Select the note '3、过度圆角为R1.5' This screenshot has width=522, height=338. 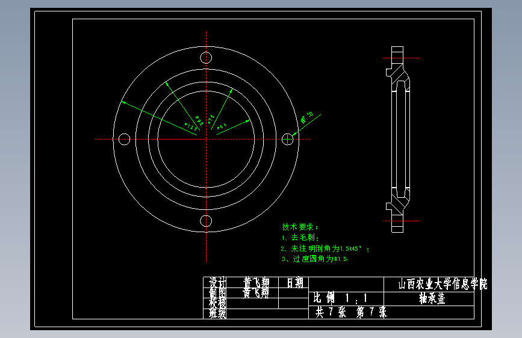coord(315,259)
